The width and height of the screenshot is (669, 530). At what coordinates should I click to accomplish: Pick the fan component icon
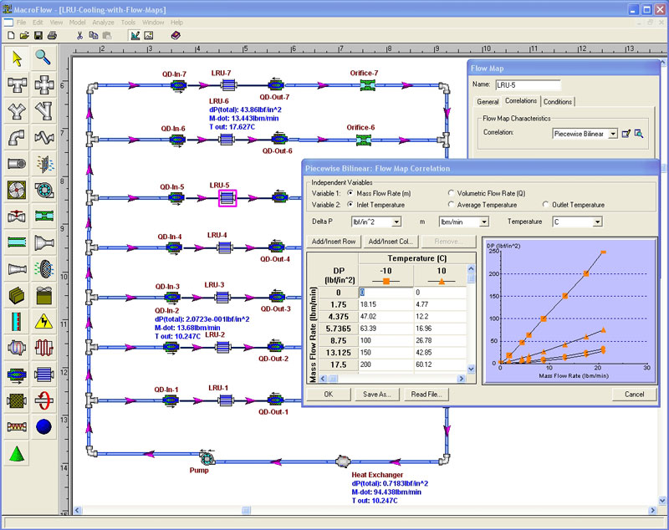click(17, 190)
